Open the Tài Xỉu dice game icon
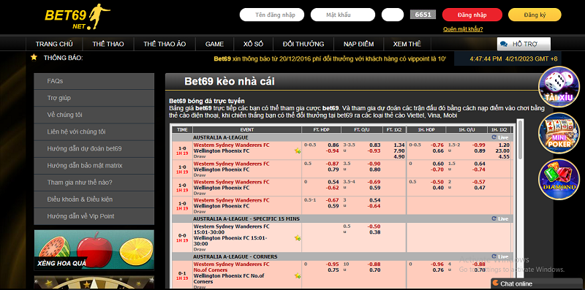Viewport: 585px width, 290px height. pos(559,87)
